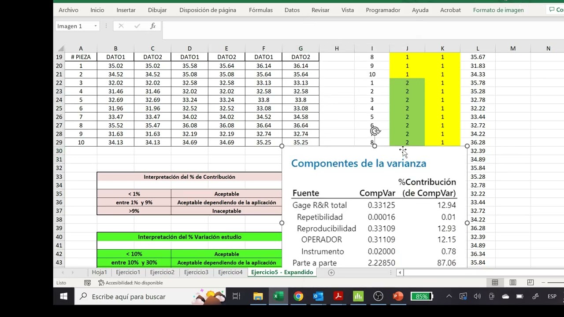The height and width of the screenshot is (317, 564).
Task: Click cell L19 with value 35.67
Action: coord(478,57)
